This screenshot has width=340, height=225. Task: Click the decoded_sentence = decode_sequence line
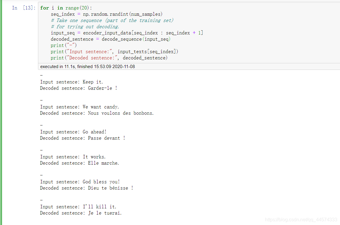(111, 39)
